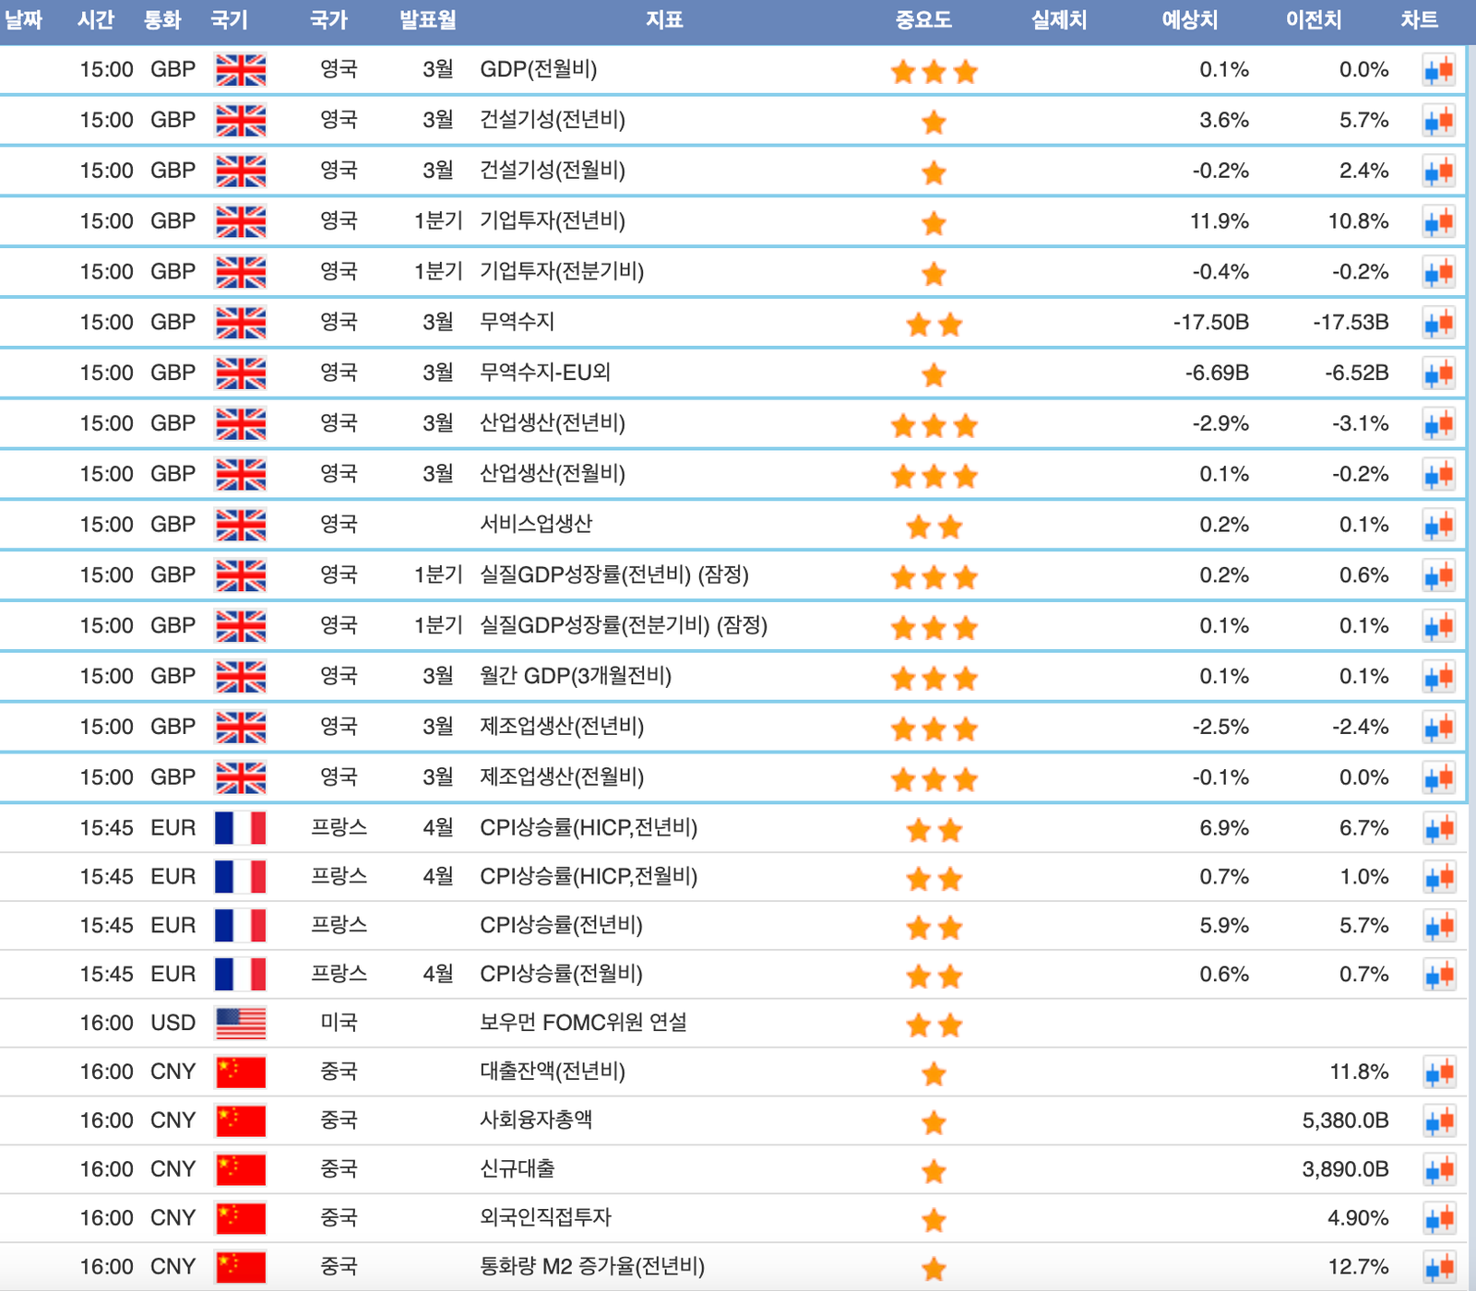Open the 실질GDP성장률(전분기비) (잠정) indicator
The width and height of the screenshot is (1476, 1291).
(624, 626)
